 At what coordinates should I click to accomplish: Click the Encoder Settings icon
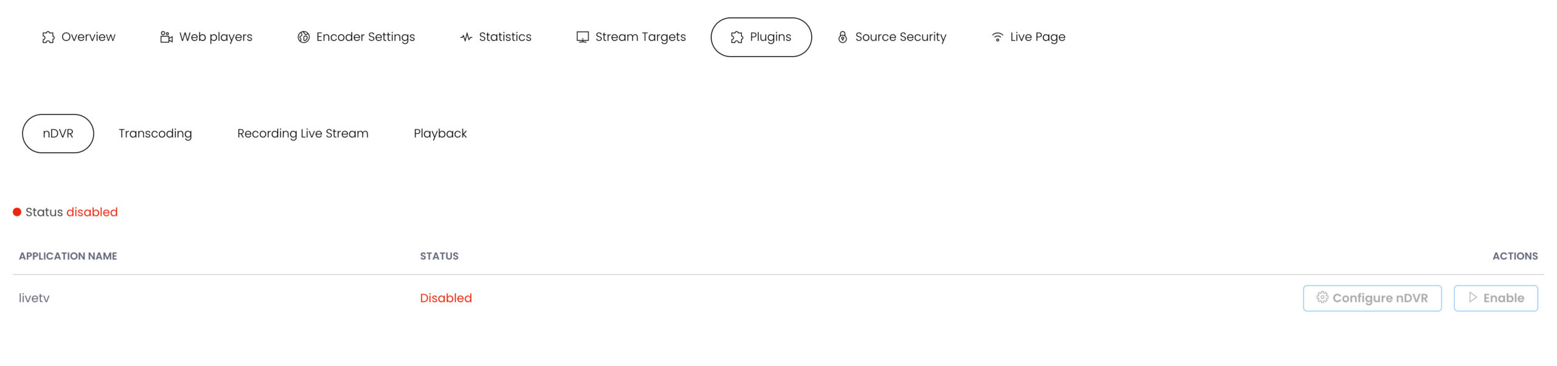pos(303,37)
